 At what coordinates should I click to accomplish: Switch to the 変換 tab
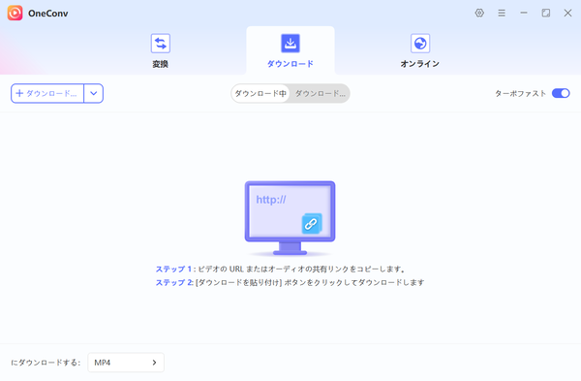161,50
